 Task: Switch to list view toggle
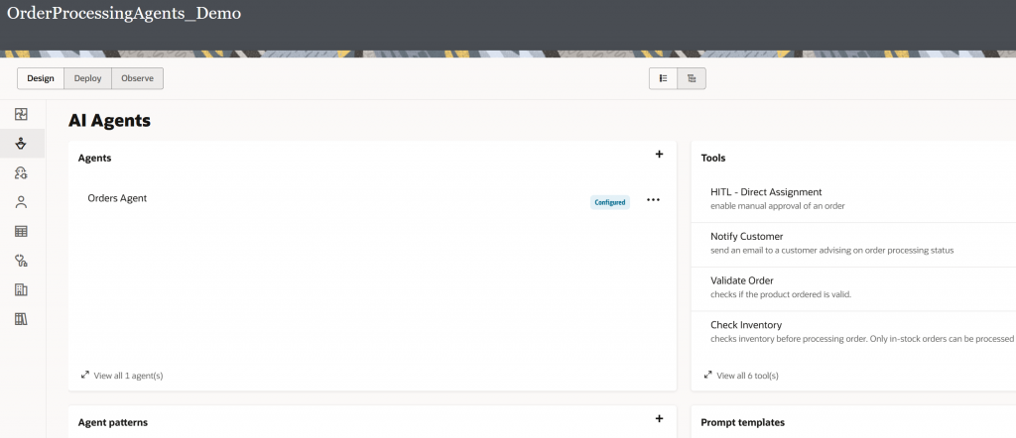[x=663, y=78]
